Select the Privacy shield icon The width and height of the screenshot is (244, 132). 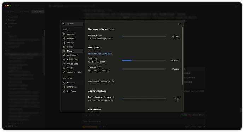point(64,43)
